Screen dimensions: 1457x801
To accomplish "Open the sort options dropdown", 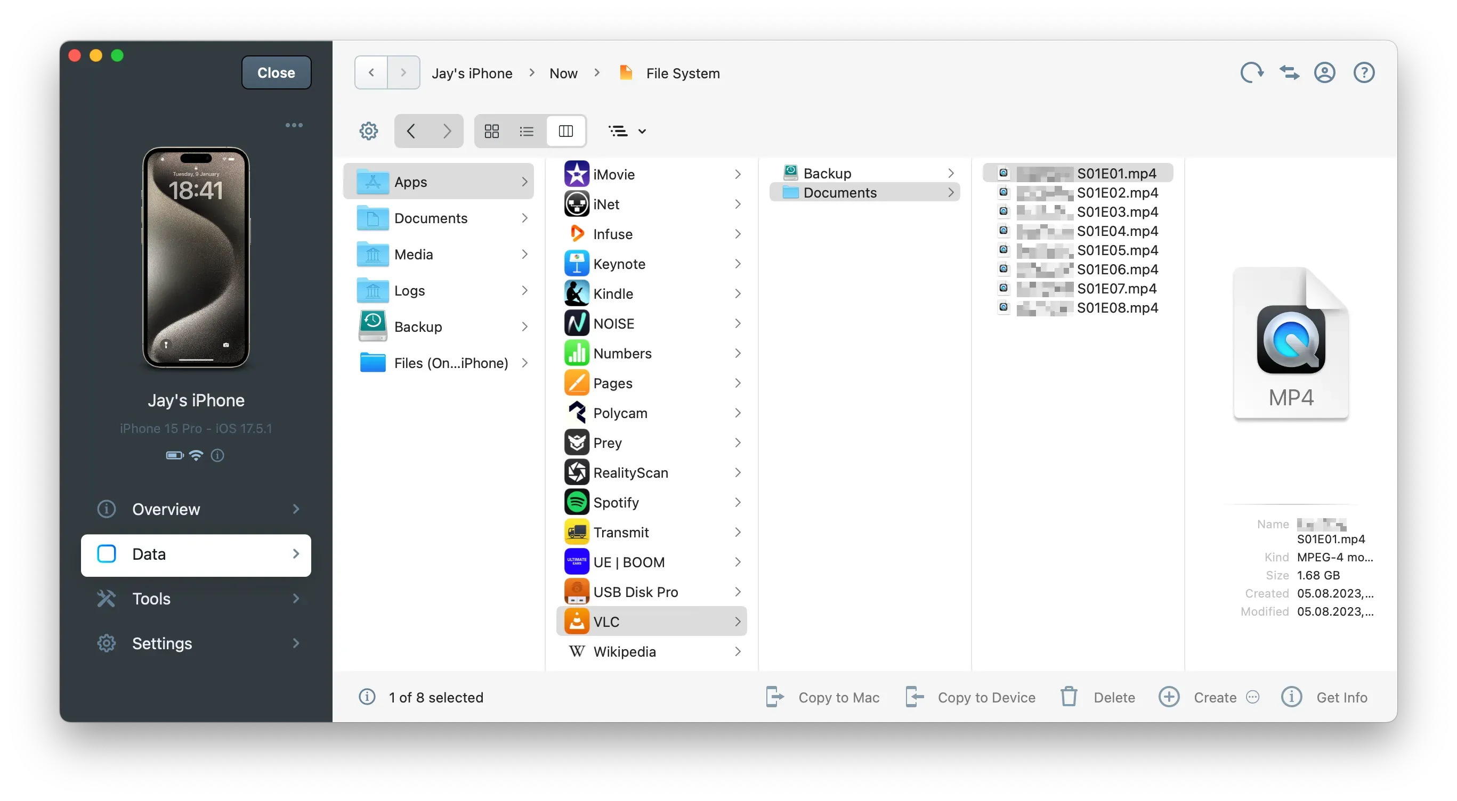I will tap(626, 130).
